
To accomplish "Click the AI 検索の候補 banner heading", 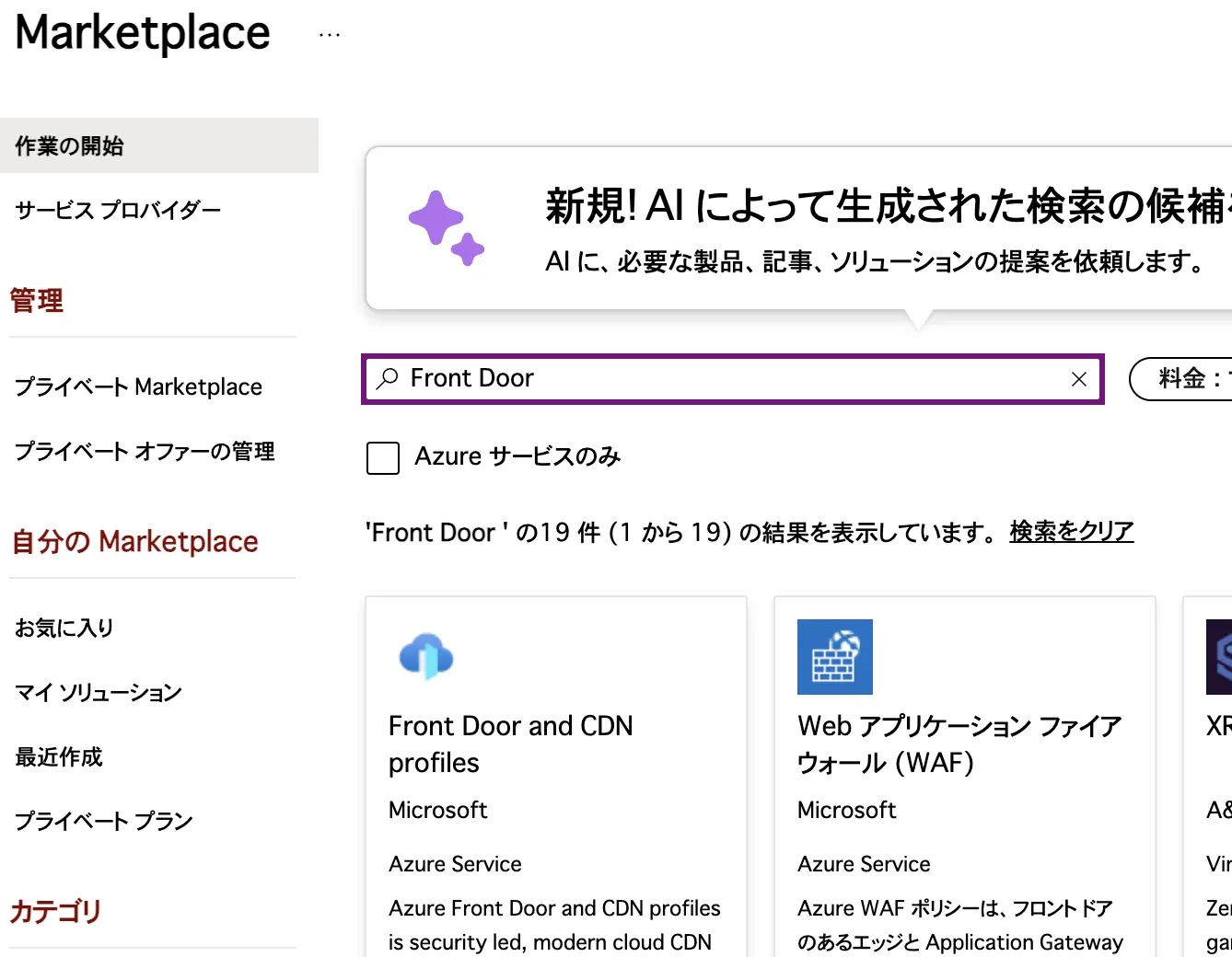I will (x=889, y=206).
